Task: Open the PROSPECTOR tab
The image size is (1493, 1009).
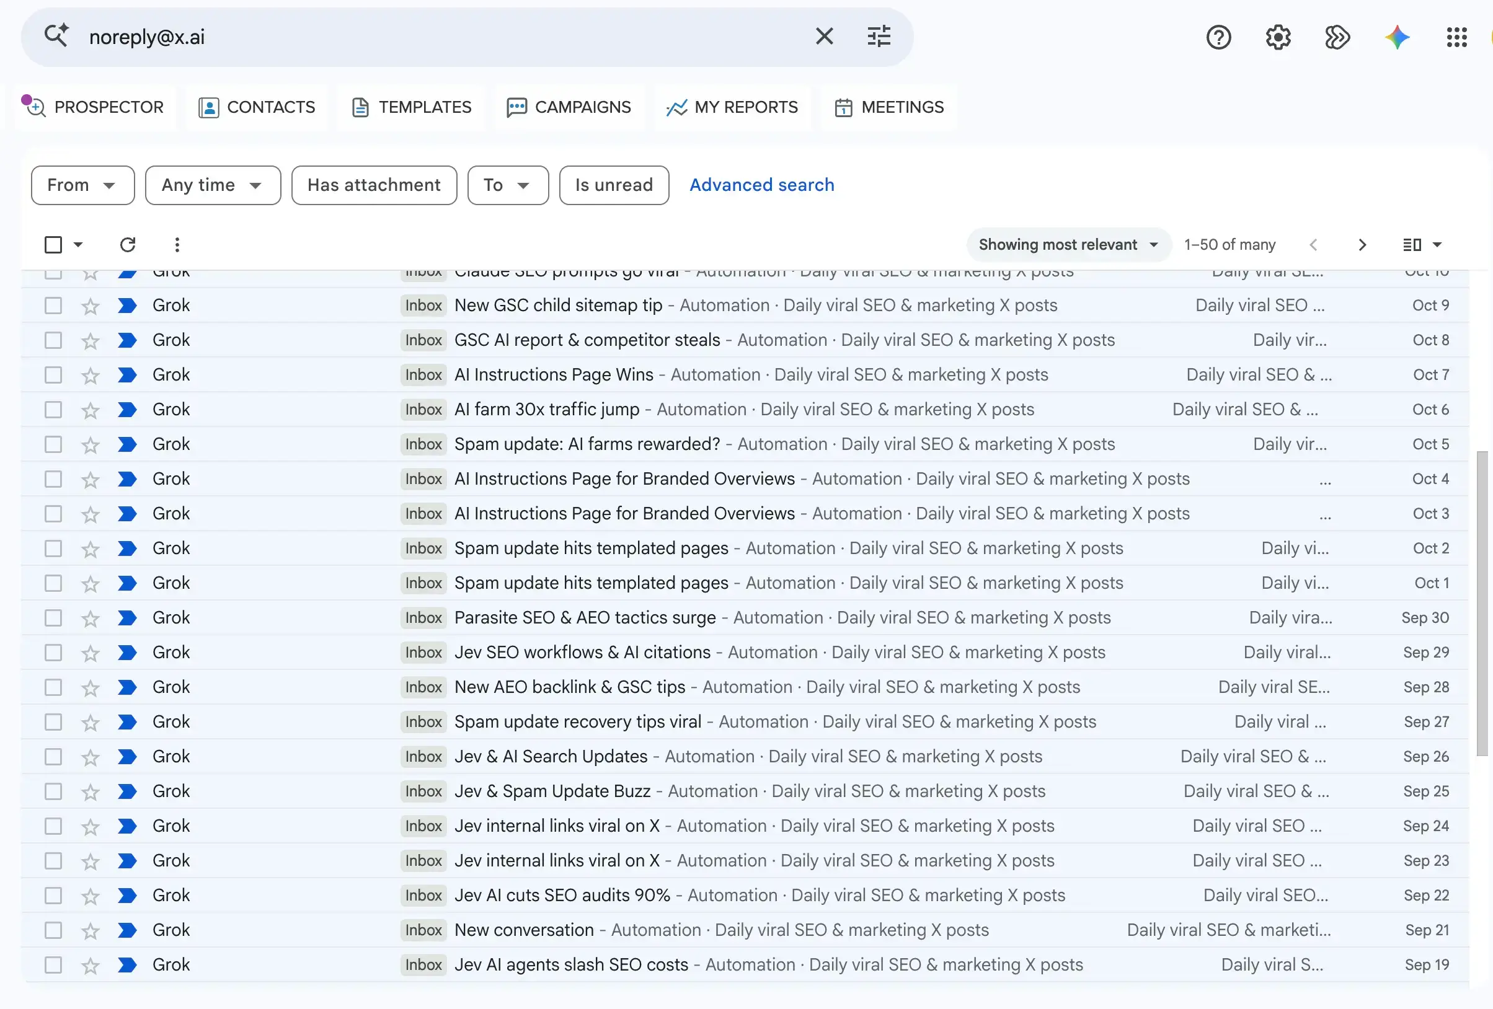Action: 94,107
